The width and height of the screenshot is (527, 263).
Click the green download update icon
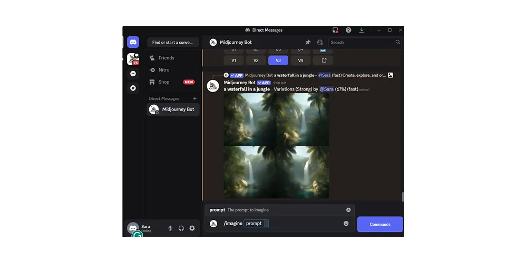[x=362, y=30]
